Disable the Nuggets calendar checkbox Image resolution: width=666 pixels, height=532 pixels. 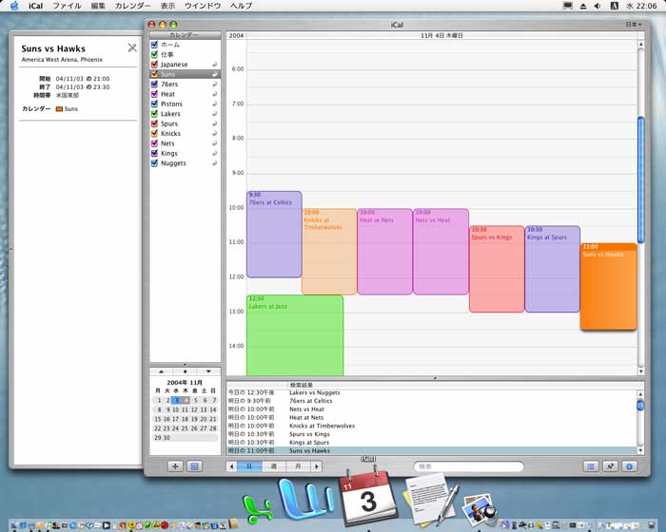pyautogui.click(x=154, y=163)
